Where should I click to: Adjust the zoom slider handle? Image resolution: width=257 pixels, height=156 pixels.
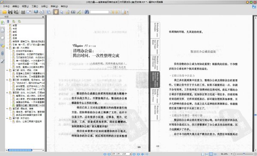coord(244,154)
